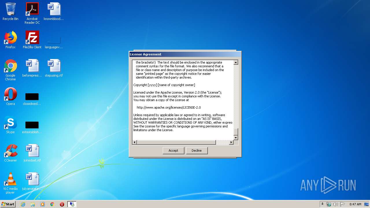Click the vertical scrollbar thumb
Viewport: 370px width, 208px height.
click(236, 132)
